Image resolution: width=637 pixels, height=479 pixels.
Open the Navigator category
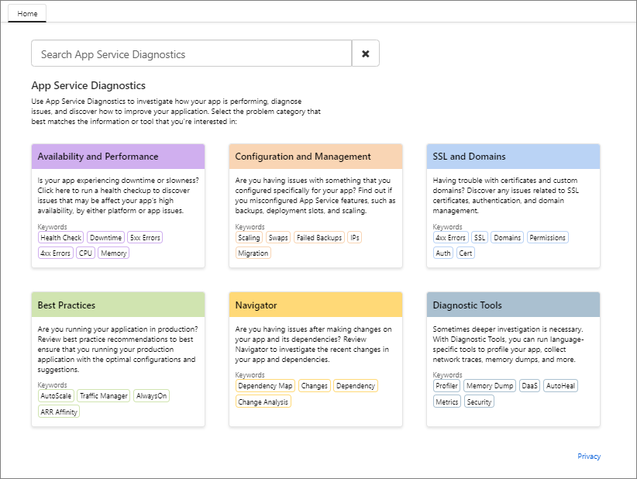317,304
